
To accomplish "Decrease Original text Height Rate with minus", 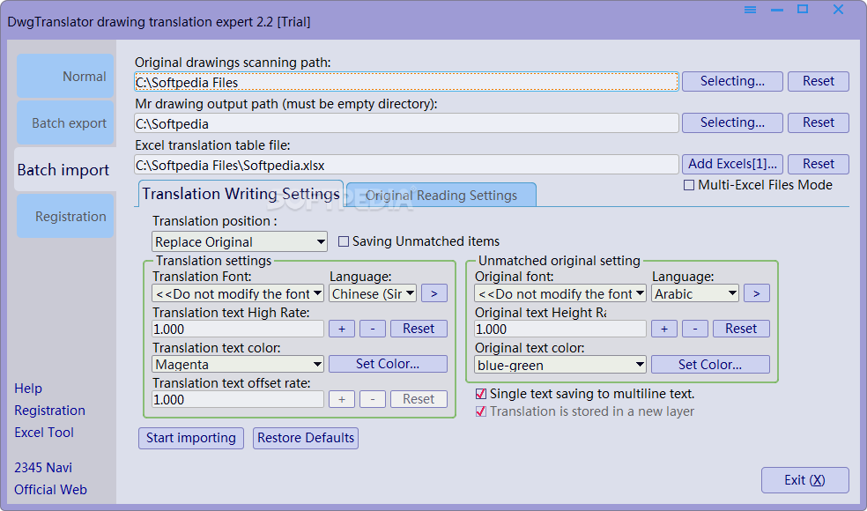I will (x=695, y=329).
